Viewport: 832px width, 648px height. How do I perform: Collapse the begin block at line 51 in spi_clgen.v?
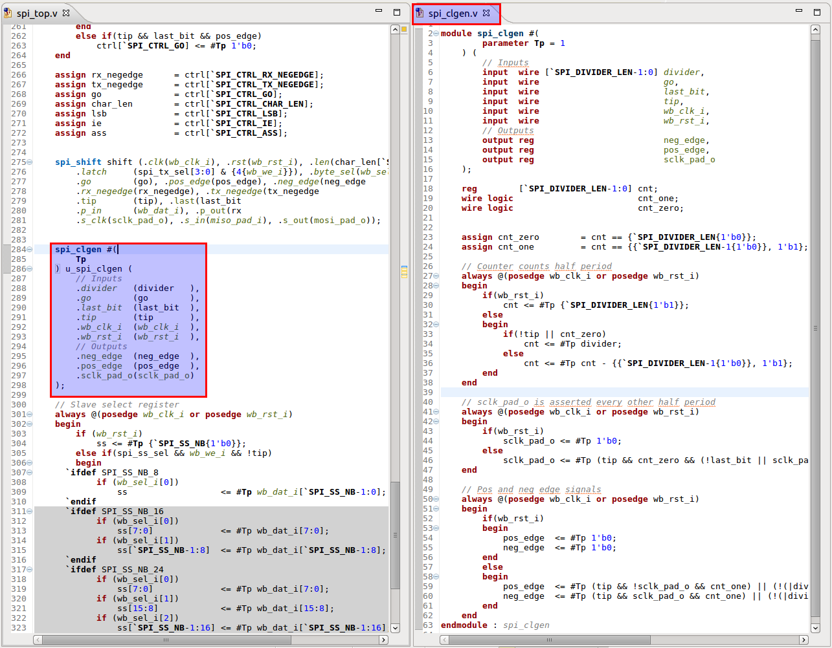(x=436, y=508)
